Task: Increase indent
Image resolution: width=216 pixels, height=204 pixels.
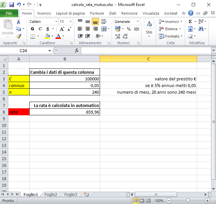Action: 88,36
